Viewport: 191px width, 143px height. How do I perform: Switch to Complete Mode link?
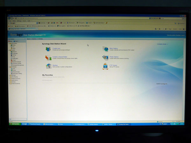click(162, 44)
